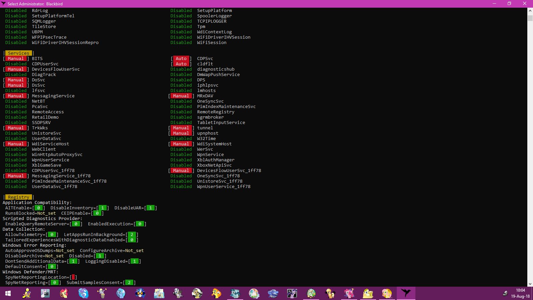The image size is (533, 300).
Task: Select the 'XboxNetApiSvc' service name
Action: 215,165
